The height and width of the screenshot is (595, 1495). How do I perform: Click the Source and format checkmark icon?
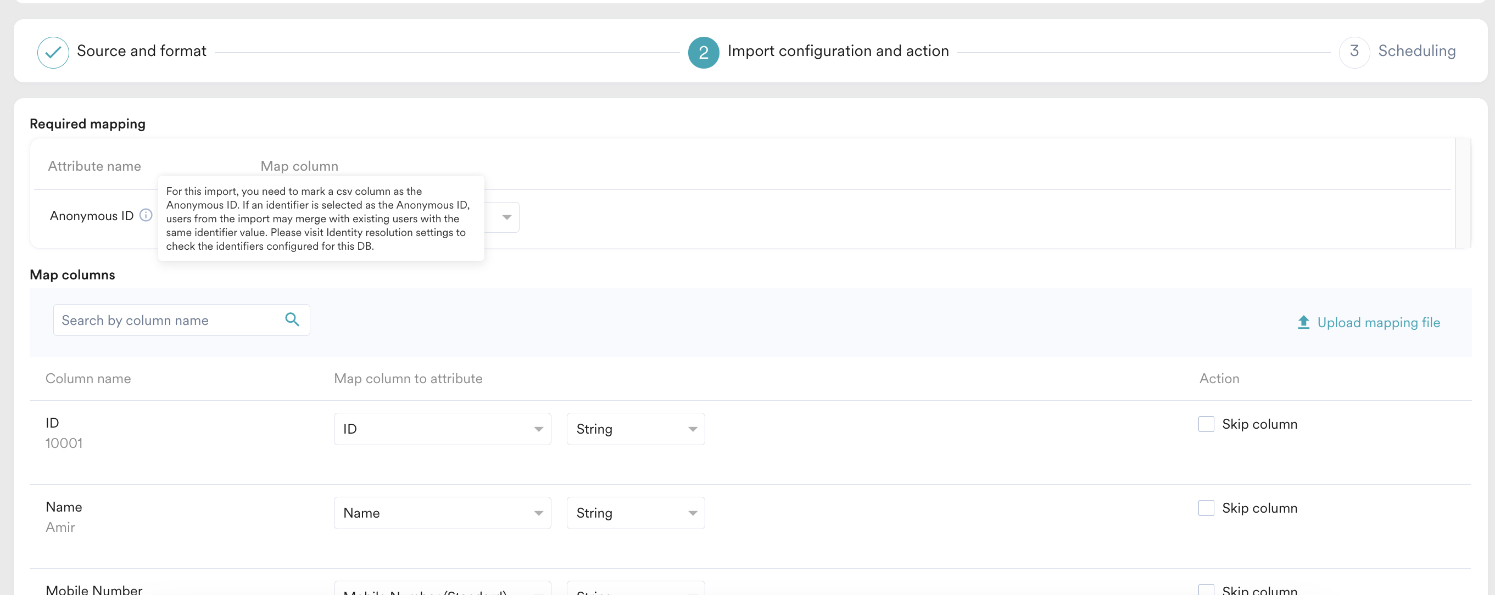pyautogui.click(x=53, y=52)
